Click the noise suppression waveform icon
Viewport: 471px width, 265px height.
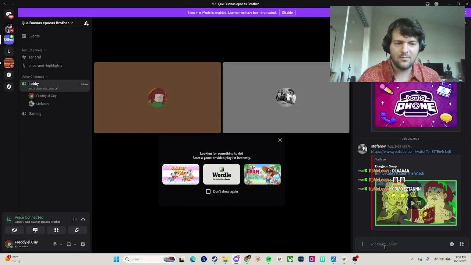[x=74, y=219]
